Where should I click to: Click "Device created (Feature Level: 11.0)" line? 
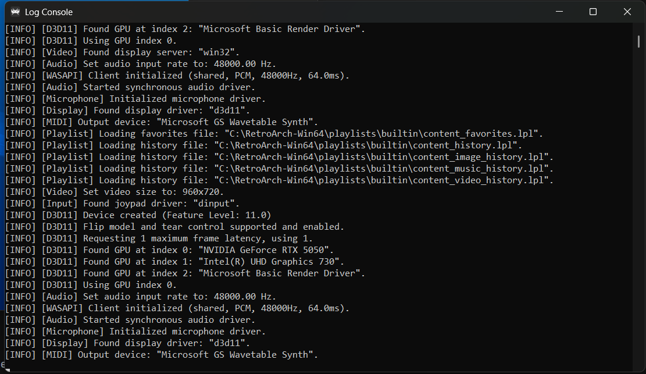point(138,215)
